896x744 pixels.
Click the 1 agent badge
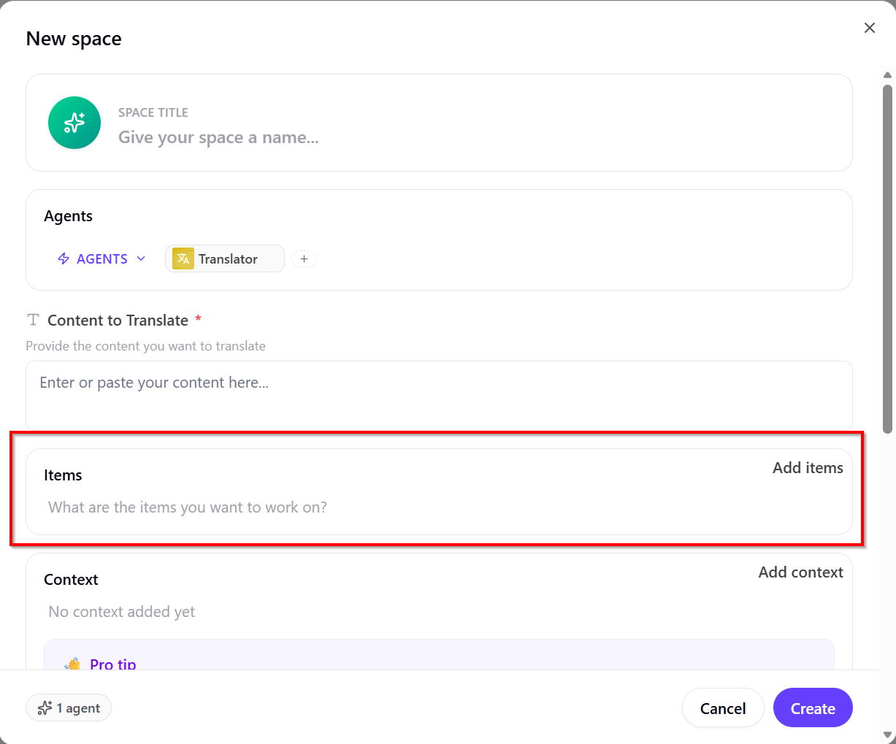69,708
